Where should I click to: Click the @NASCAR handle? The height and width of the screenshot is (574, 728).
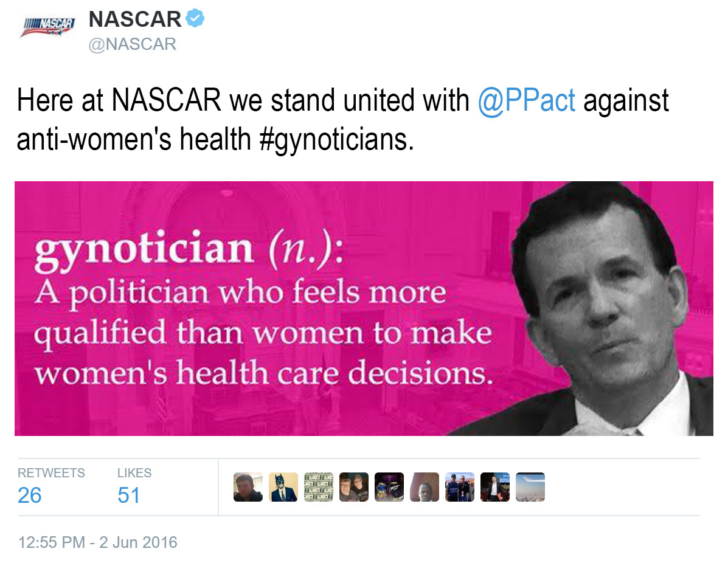coord(132,44)
